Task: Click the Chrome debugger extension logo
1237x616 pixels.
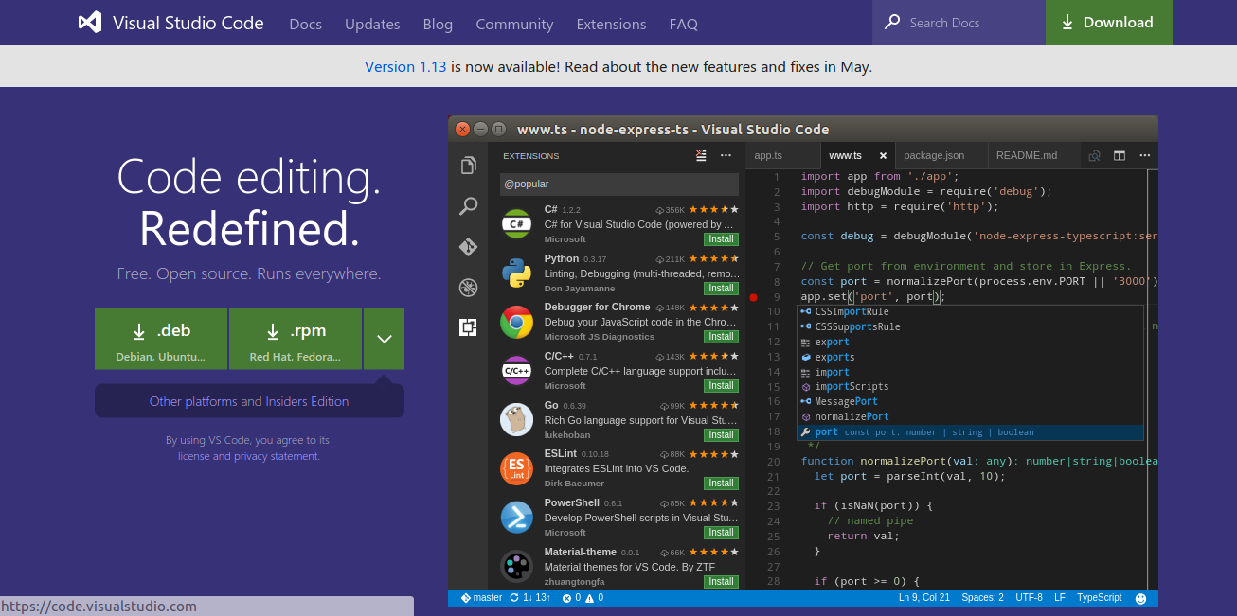Action: (516, 322)
